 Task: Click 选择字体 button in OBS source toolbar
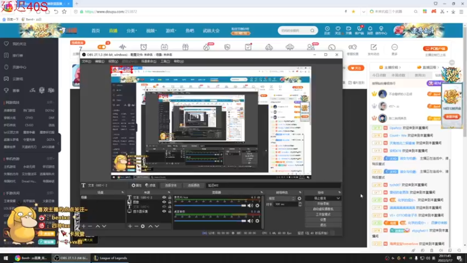[170, 185]
